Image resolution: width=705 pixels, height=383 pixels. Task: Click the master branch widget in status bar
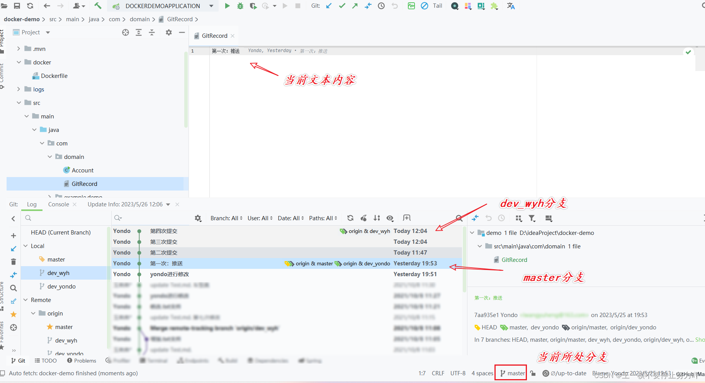coord(513,373)
